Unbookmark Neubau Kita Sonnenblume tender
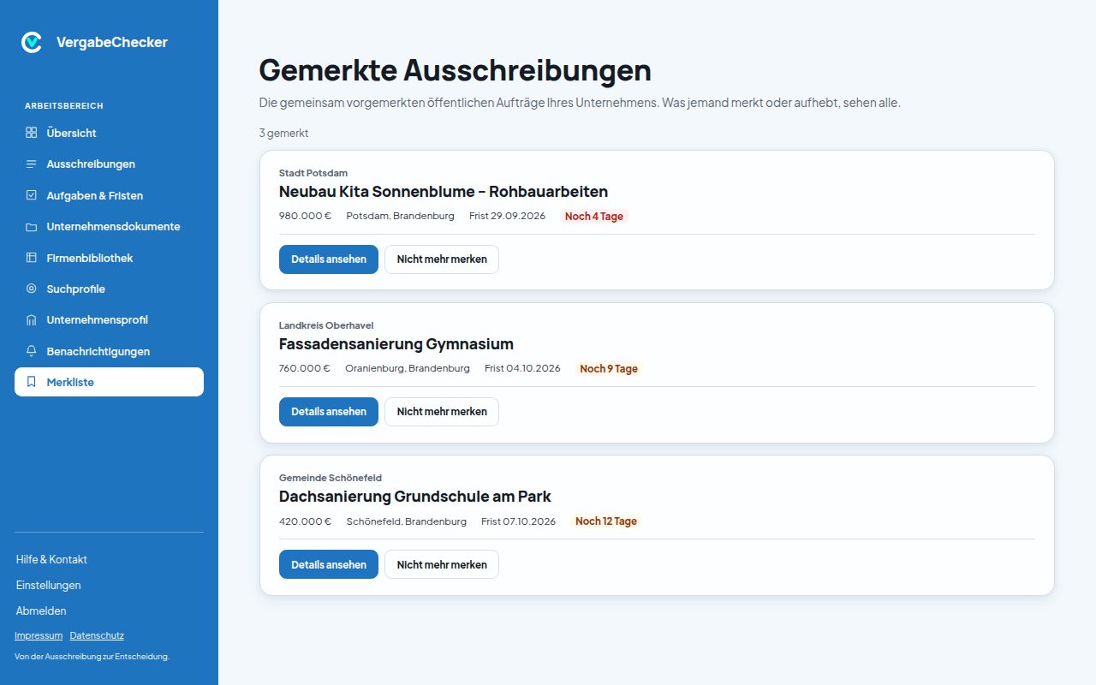The width and height of the screenshot is (1096, 685). [x=442, y=259]
